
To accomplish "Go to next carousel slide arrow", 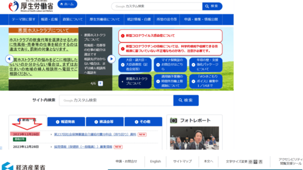I will [112, 59].
